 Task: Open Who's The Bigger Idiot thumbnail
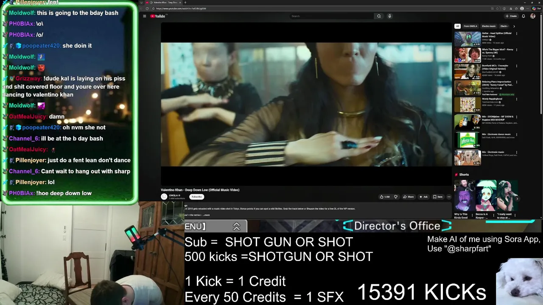467,55
